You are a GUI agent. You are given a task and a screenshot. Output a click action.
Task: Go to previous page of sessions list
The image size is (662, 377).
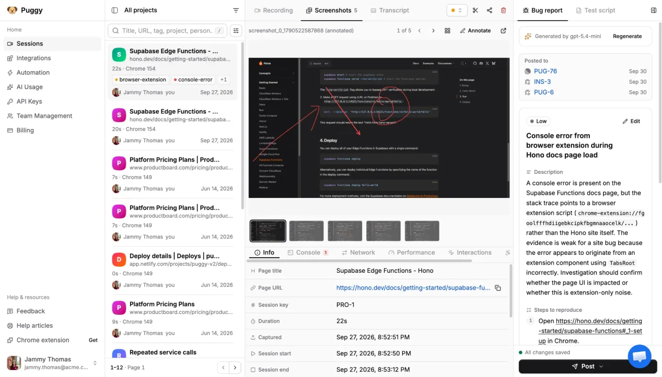(223, 367)
